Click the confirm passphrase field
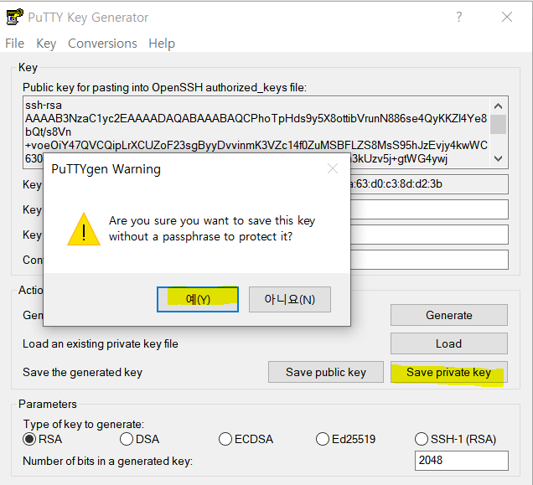Image resolution: width=533 pixels, height=485 pixels. click(429, 260)
